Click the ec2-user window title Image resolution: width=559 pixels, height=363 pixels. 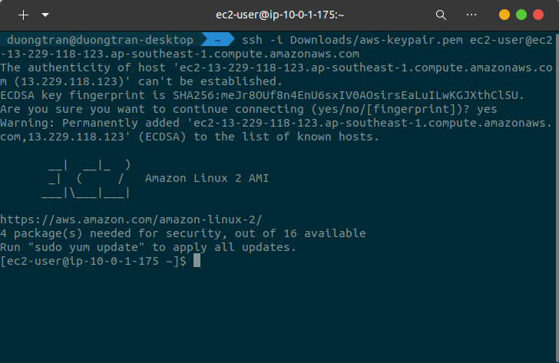[x=279, y=15]
